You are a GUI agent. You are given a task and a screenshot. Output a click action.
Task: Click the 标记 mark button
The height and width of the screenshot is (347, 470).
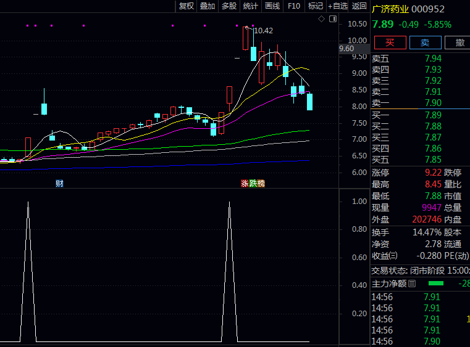tap(316, 6)
